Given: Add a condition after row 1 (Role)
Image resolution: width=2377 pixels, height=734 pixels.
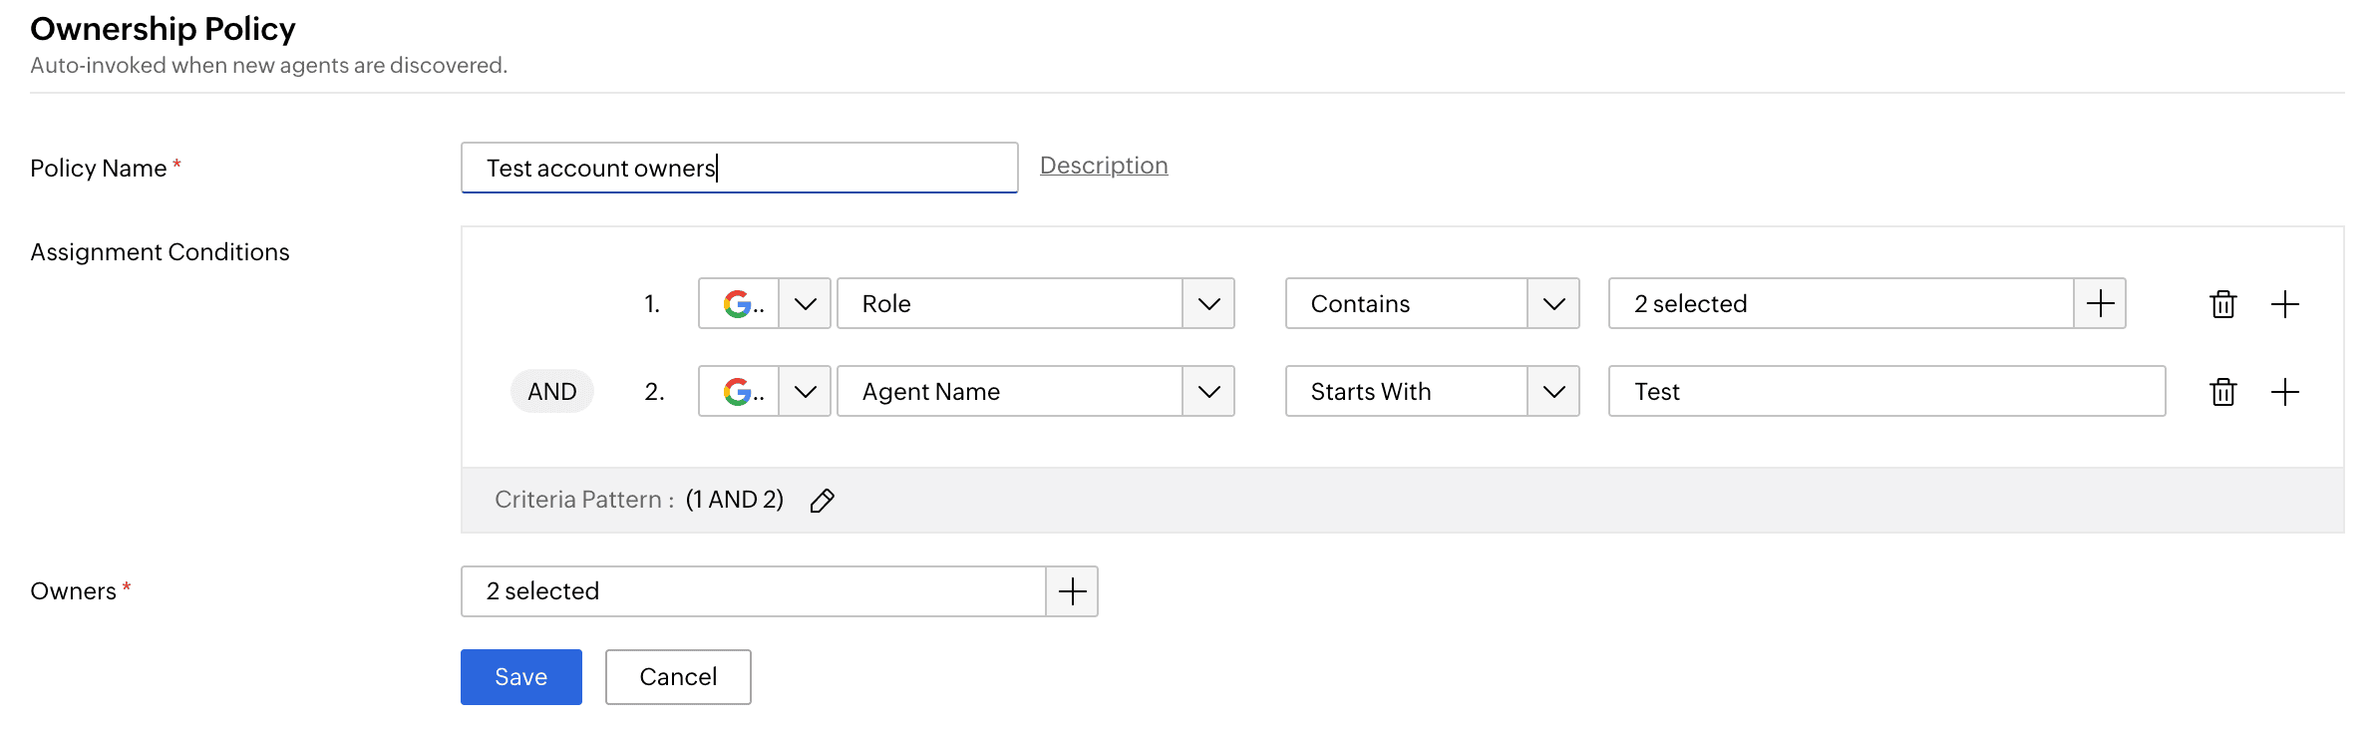Looking at the screenshot, I should tap(2285, 304).
